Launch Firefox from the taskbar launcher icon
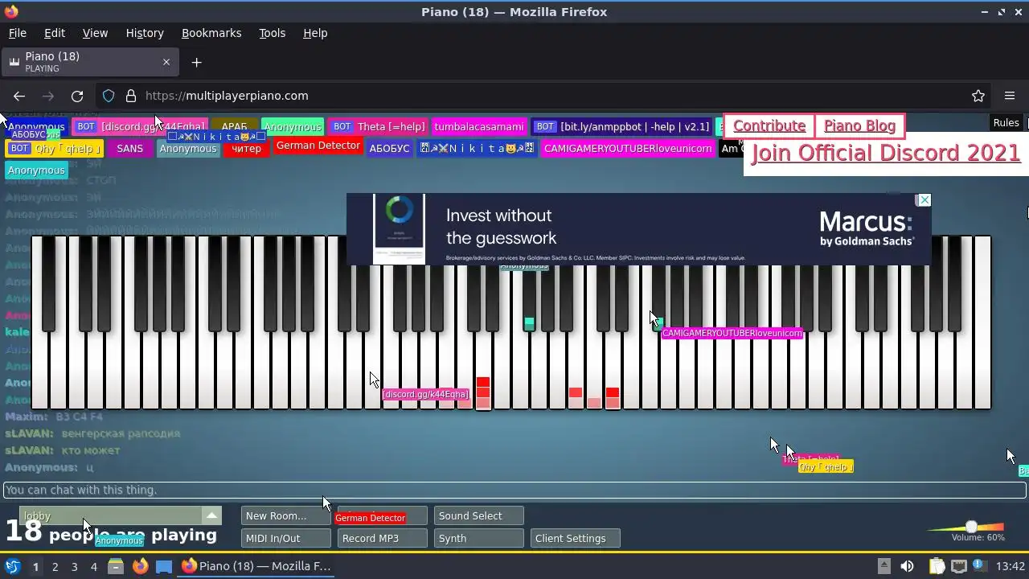This screenshot has width=1029, height=579. pos(140,566)
